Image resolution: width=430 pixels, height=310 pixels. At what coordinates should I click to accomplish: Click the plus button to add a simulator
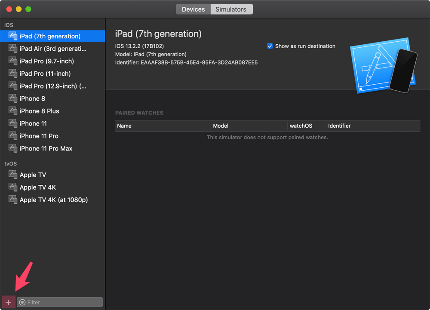point(9,302)
